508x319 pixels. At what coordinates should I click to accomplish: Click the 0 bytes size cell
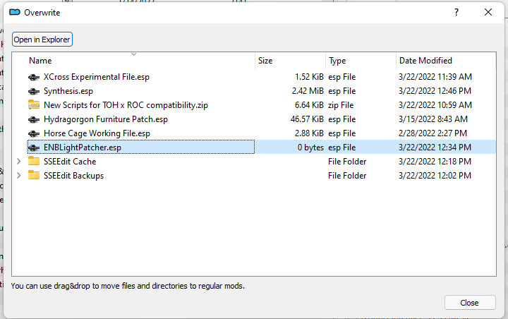pos(310,148)
